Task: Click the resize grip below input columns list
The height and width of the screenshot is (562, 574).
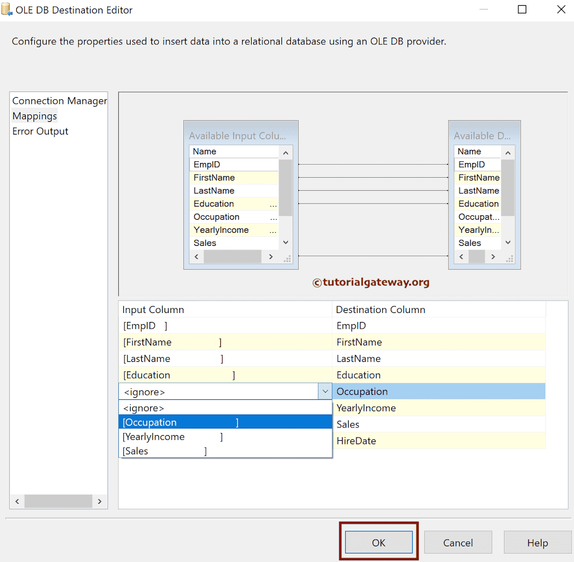Action: point(287,258)
